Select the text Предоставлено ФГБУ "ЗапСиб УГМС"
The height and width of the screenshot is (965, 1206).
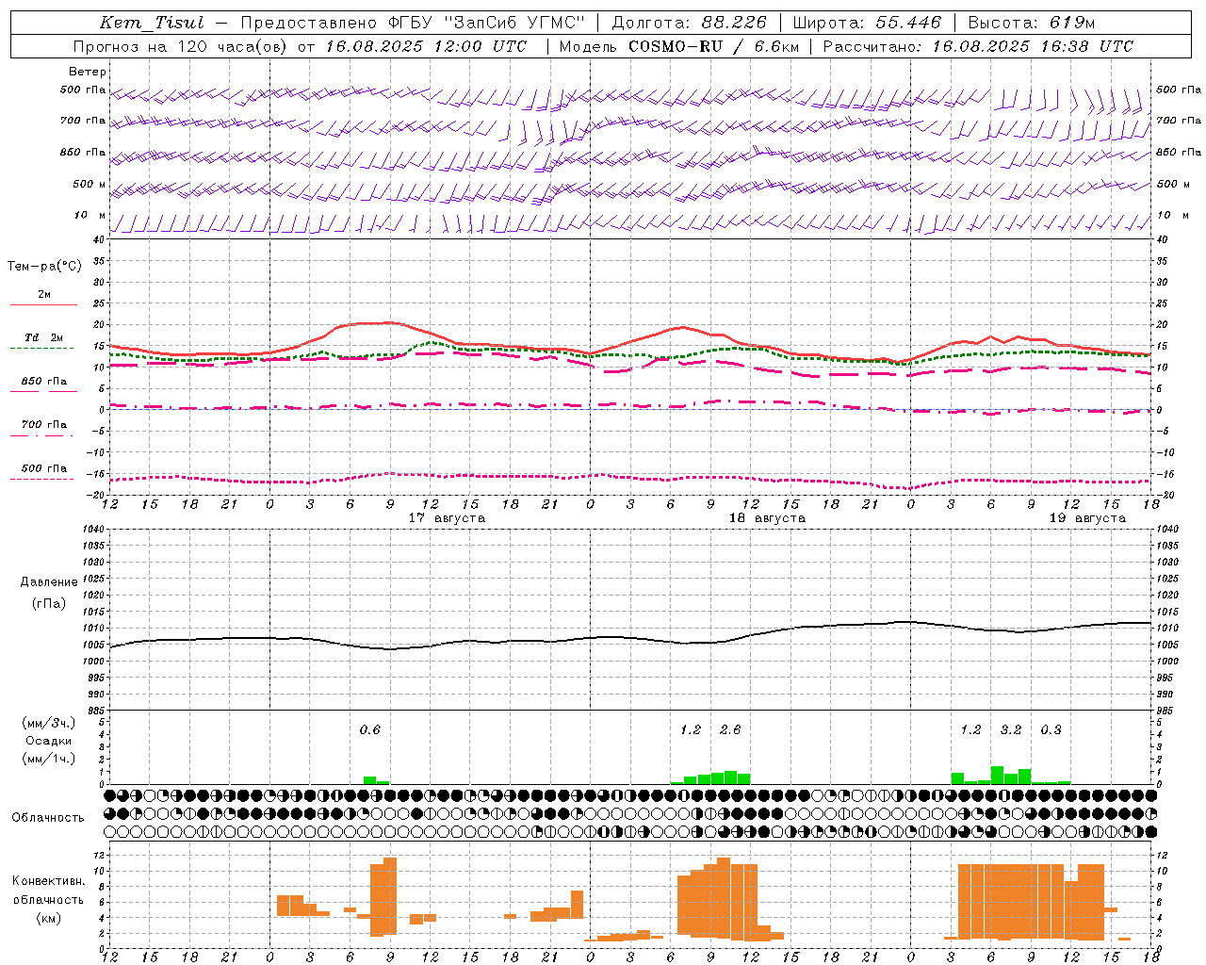click(x=413, y=23)
